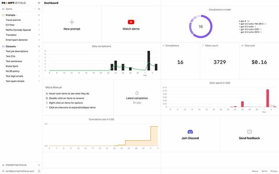The height and width of the screenshot is (174, 279).
Task: Click the Send feedback chat icon
Action: (249, 131)
